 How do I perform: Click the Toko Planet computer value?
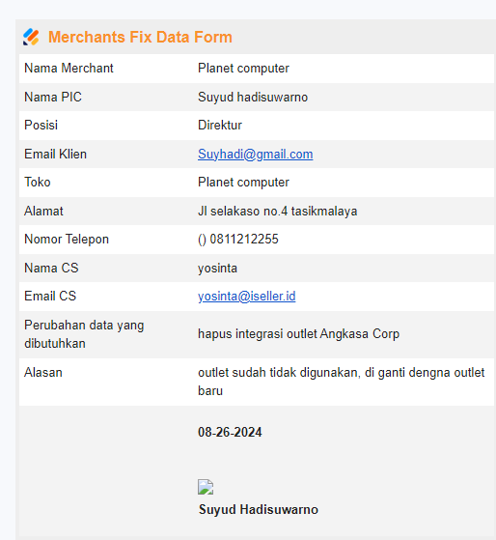(243, 183)
